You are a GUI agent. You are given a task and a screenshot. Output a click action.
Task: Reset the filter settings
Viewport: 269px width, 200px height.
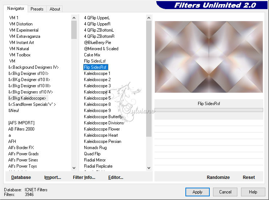pyautogui.click(x=249, y=177)
